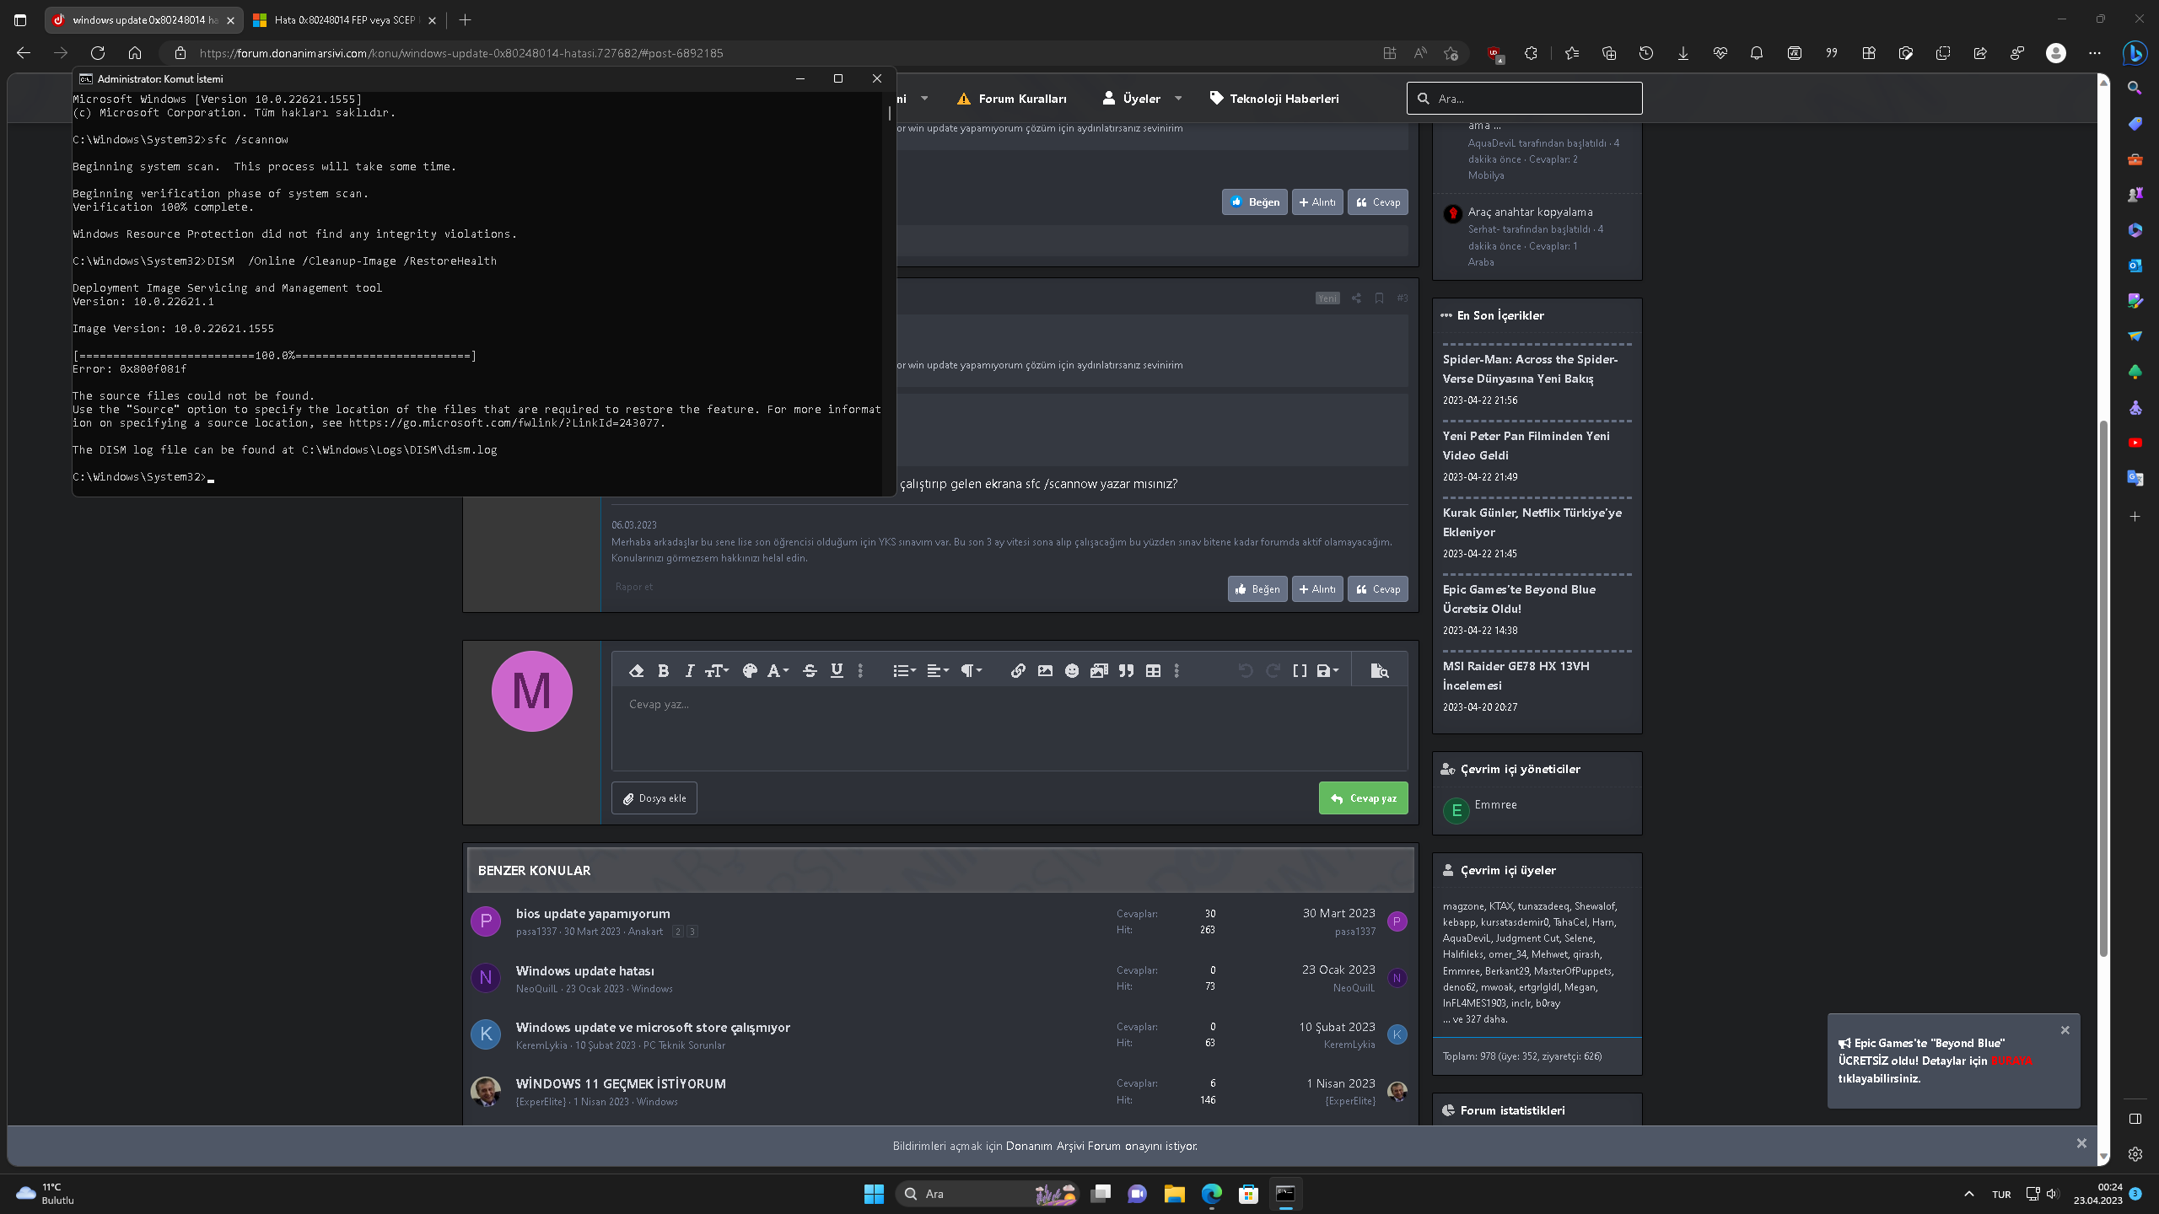
Task: Click the forum Ara search field
Action: [x=1524, y=99]
